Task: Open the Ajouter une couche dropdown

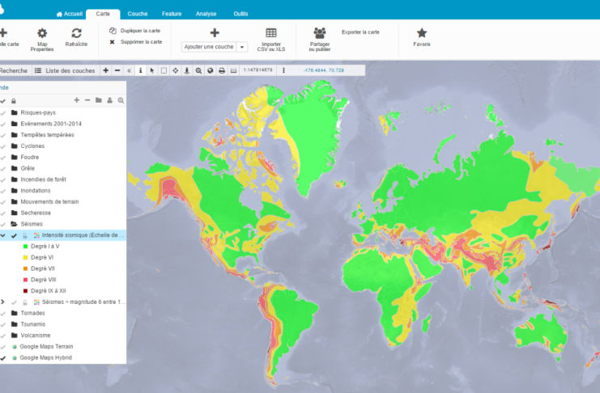Action: (242, 47)
